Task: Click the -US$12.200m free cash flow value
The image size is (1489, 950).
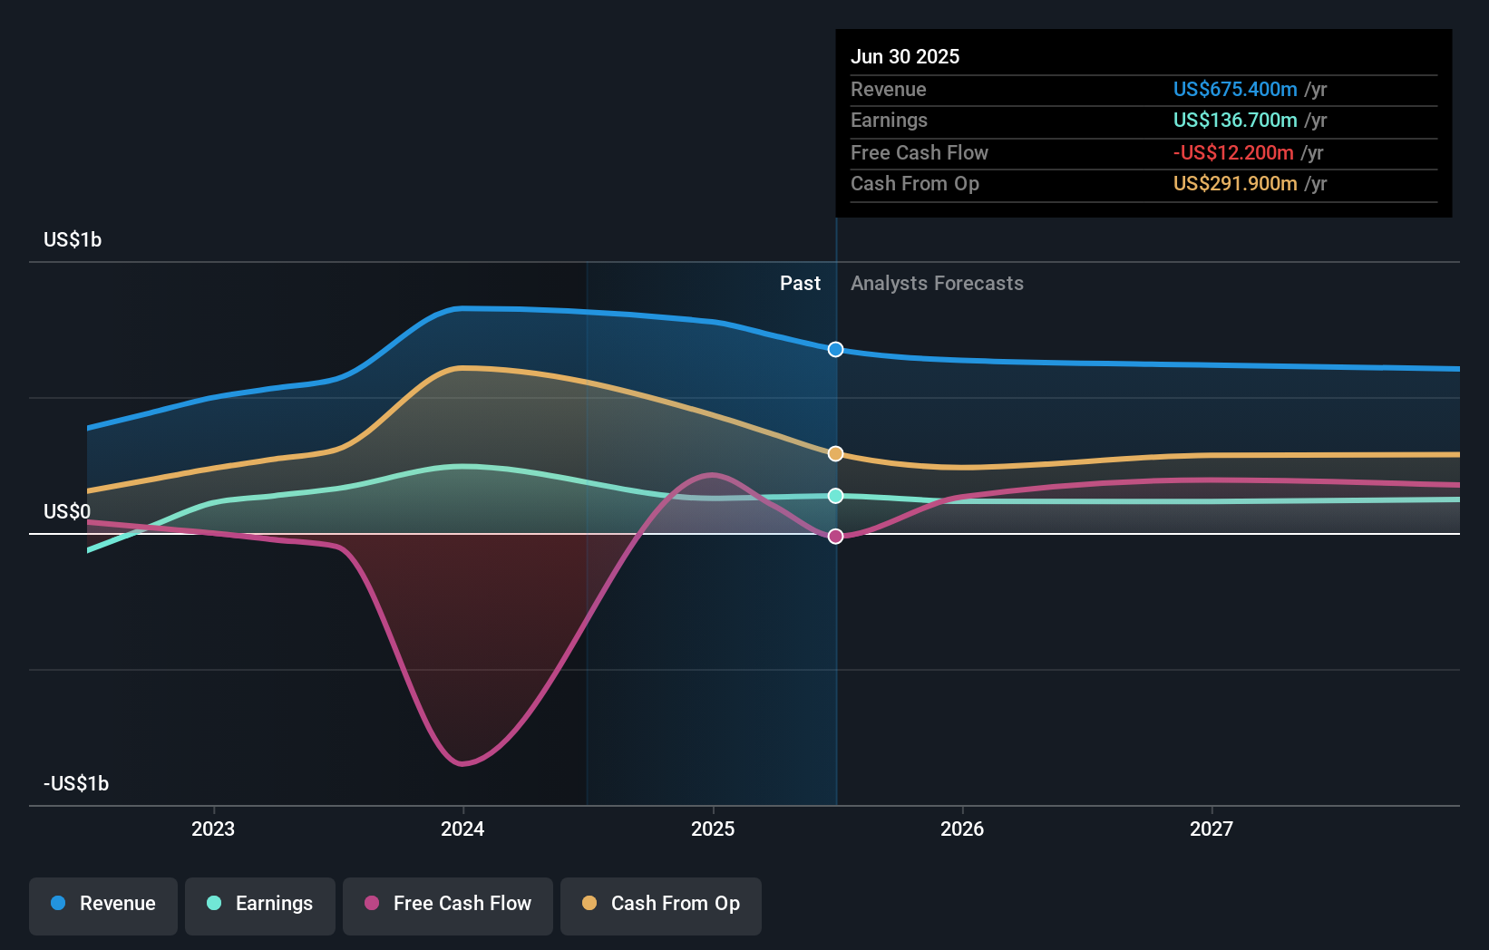Action: point(1233,152)
